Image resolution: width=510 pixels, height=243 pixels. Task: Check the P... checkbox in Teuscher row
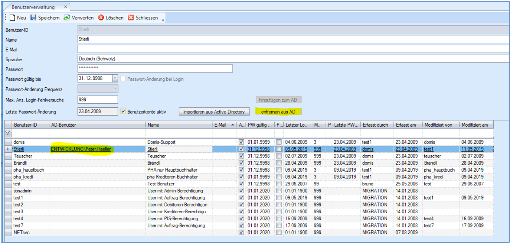point(279,156)
